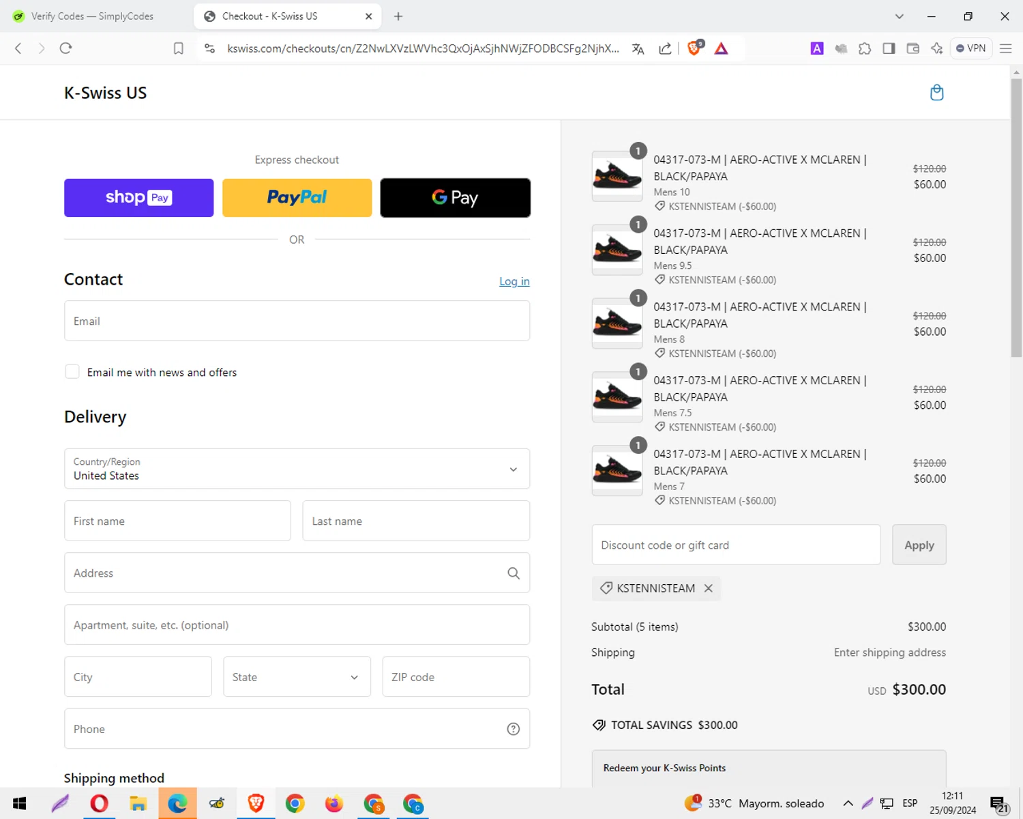Image resolution: width=1023 pixels, height=819 pixels.
Task: Pay with Google Pay button
Action: click(x=455, y=198)
